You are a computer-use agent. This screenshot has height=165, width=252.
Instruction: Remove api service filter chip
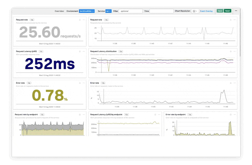click(x=110, y=11)
